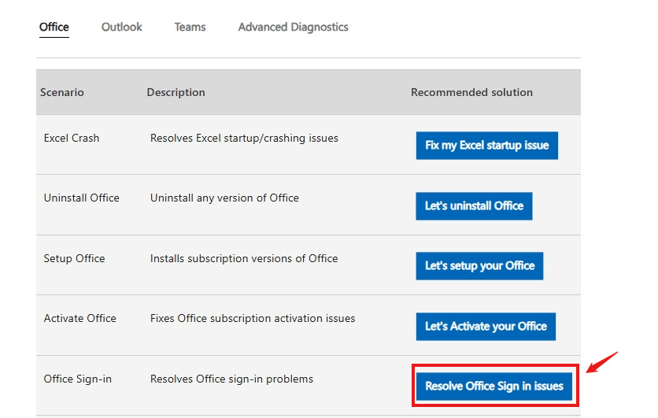658x418 pixels.
Task: Click 'Fixes Office subscription activation issues' text
Action: pyautogui.click(x=253, y=319)
